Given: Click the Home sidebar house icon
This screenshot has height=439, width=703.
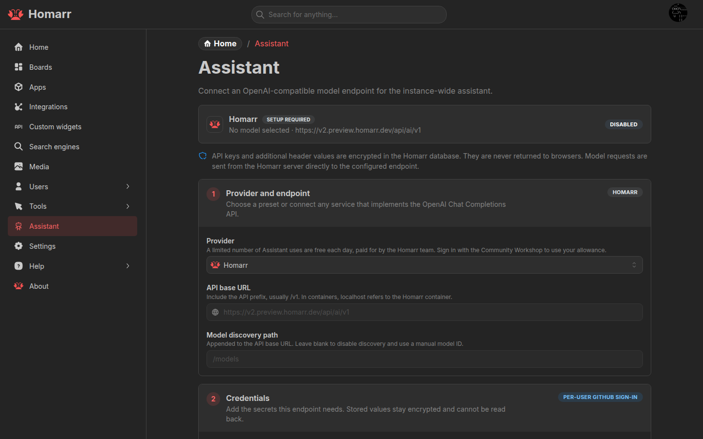Looking at the screenshot, I should tap(19, 47).
